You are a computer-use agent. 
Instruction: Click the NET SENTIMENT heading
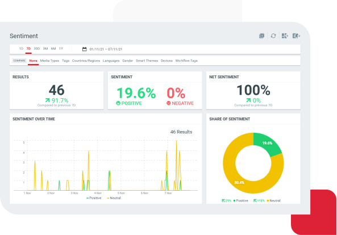click(224, 77)
